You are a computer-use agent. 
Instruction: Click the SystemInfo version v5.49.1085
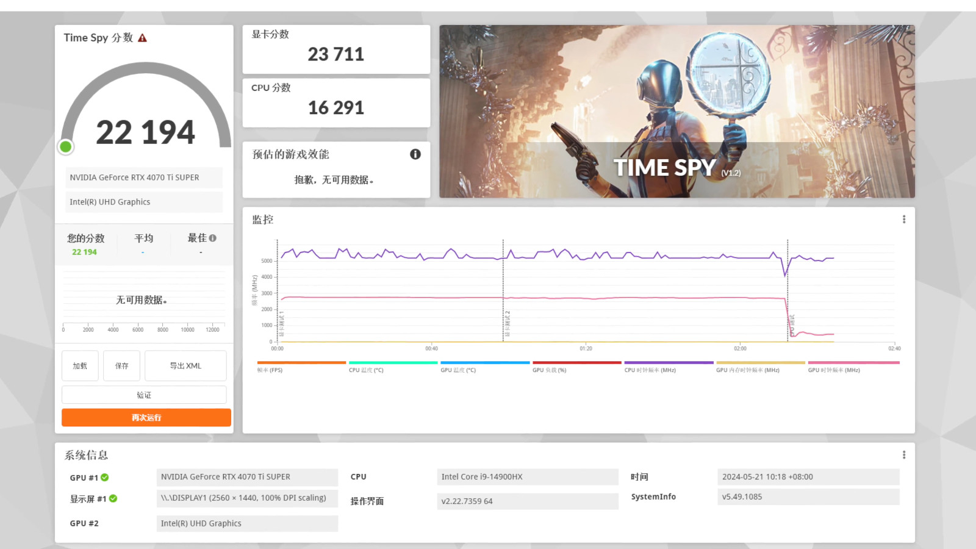click(808, 497)
